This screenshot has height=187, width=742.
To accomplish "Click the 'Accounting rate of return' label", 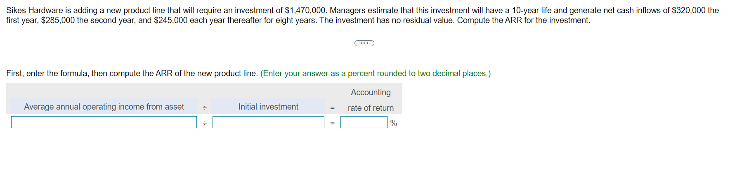I will pyautogui.click(x=371, y=100).
